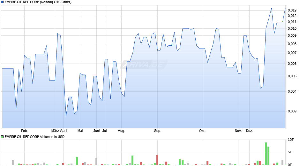Viewport: 300px width, 168px height.
Task: Click the 0,006 price label
Action: coord(292,64)
